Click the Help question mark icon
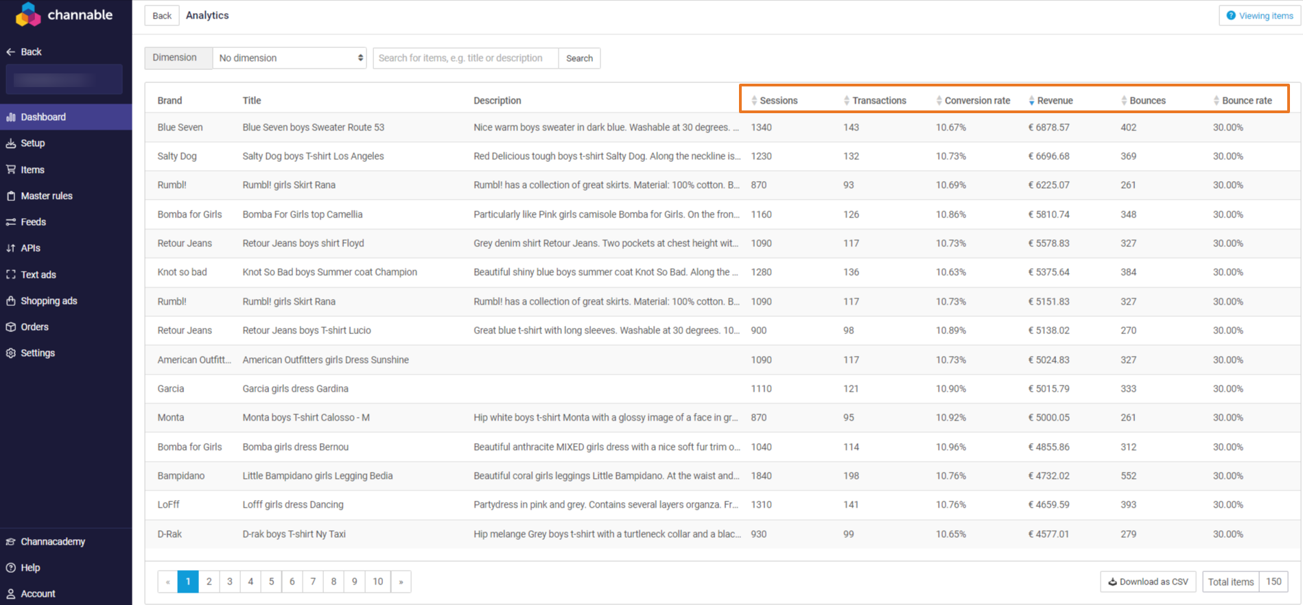Image resolution: width=1303 pixels, height=605 pixels. (x=11, y=568)
